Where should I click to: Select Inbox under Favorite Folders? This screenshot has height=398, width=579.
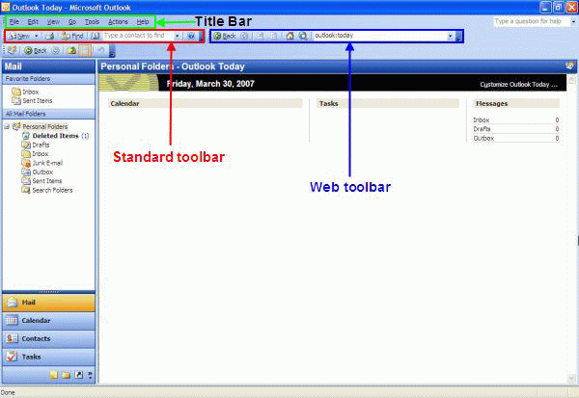point(31,92)
